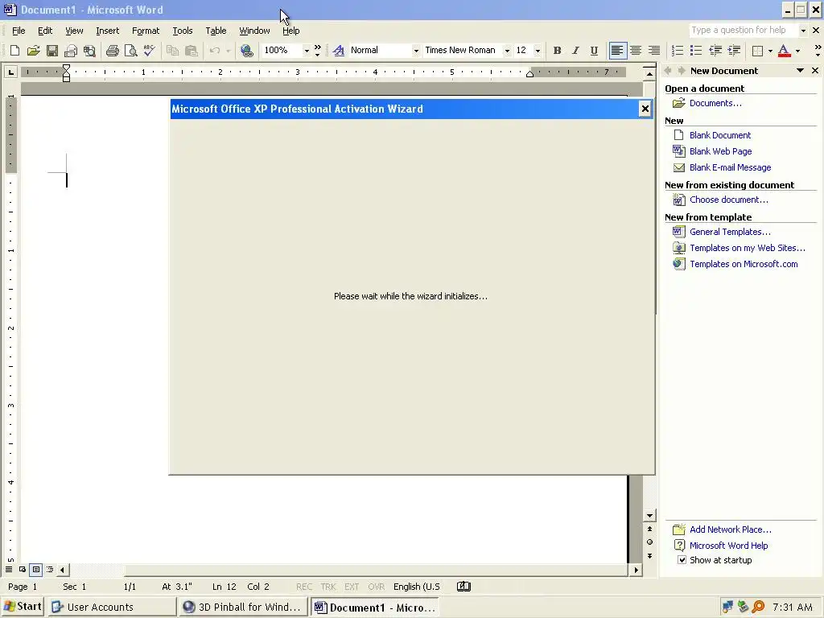Open Print Preview from the toolbar

tap(131, 51)
